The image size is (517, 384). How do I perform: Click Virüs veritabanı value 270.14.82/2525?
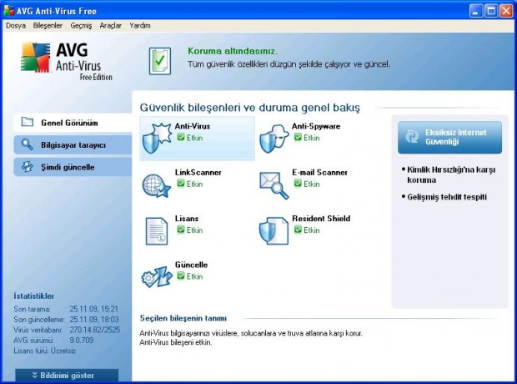(x=94, y=330)
